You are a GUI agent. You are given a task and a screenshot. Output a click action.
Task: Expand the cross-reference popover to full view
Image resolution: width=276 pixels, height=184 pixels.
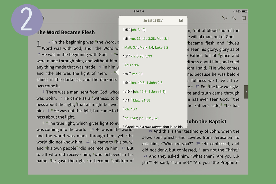181,20
